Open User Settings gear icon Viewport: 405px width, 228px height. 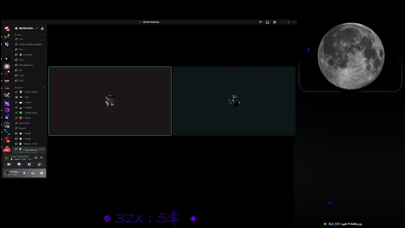pyautogui.click(x=41, y=173)
